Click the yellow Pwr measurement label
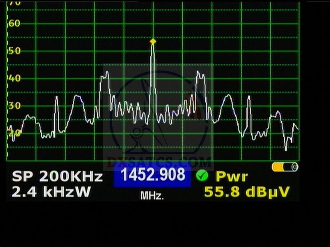330x247 pixels. (232, 177)
